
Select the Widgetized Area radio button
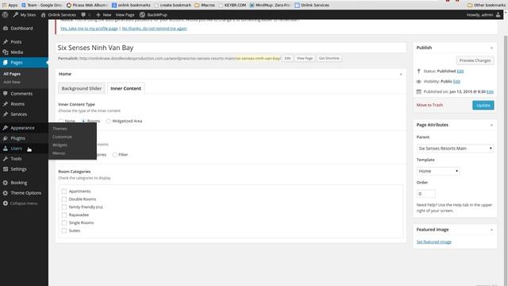109,121
